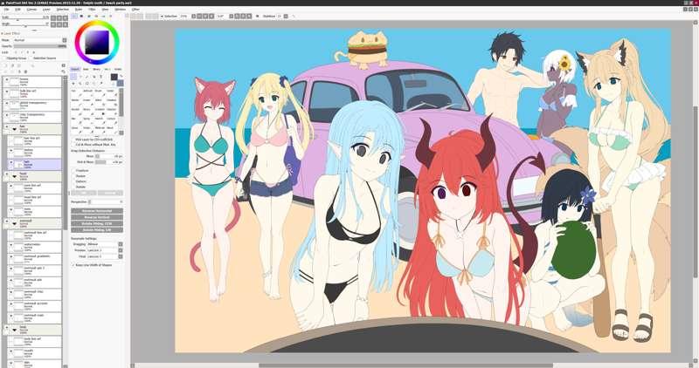Screen dimensions: 699x368
Task: Click Rotate 90deg. CW button
Action: (97, 229)
